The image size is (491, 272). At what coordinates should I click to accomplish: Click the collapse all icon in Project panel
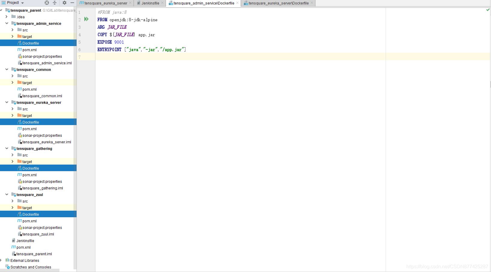point(55,3)
